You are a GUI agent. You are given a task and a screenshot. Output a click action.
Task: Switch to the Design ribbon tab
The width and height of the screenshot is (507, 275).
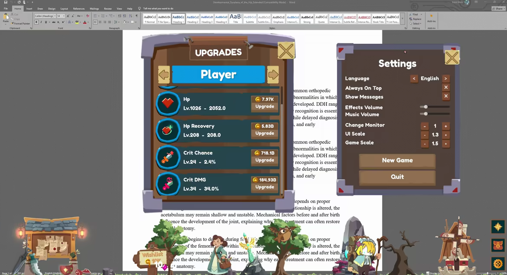point(52,9)
